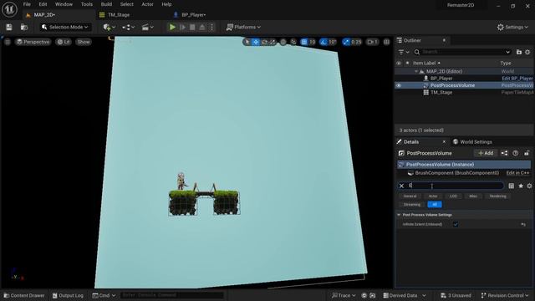535x301 pixels.
Task: Click the Stop simulation button
Action: pyautogui.click(x=192, y=27)
